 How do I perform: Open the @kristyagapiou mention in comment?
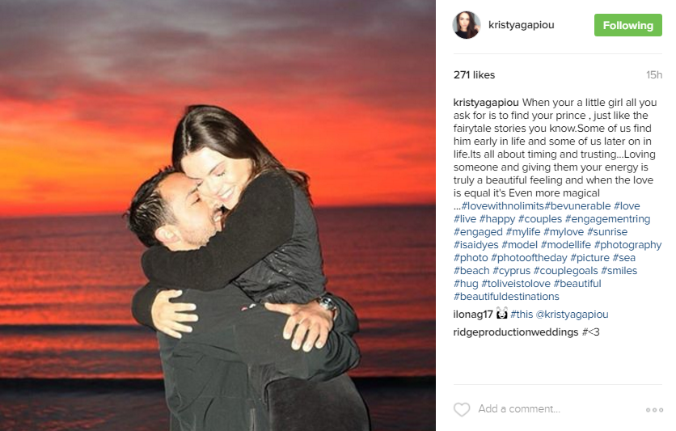tap(572, 315)
